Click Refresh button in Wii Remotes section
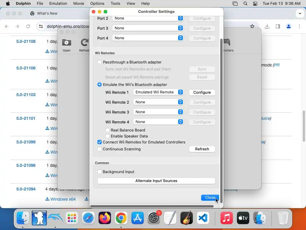 tap(202, 149)
